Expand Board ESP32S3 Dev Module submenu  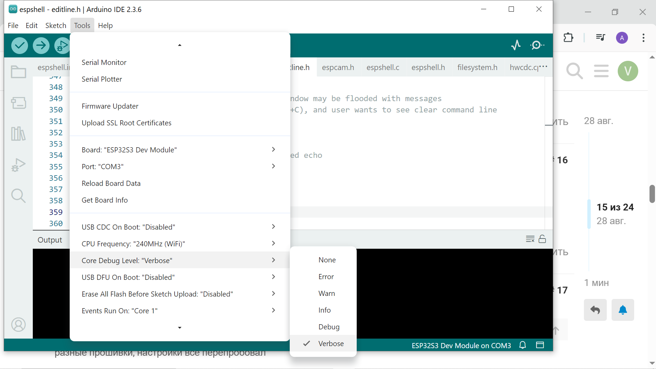click(x=180, y=150)
